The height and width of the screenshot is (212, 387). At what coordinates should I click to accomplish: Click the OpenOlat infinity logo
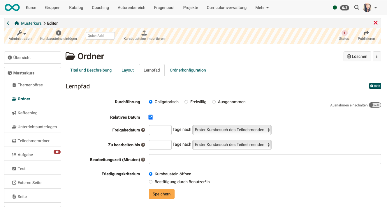click(12, 8)
